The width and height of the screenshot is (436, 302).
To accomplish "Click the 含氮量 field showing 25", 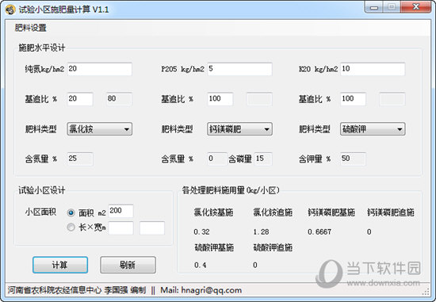I will click(x=80, y=159).
